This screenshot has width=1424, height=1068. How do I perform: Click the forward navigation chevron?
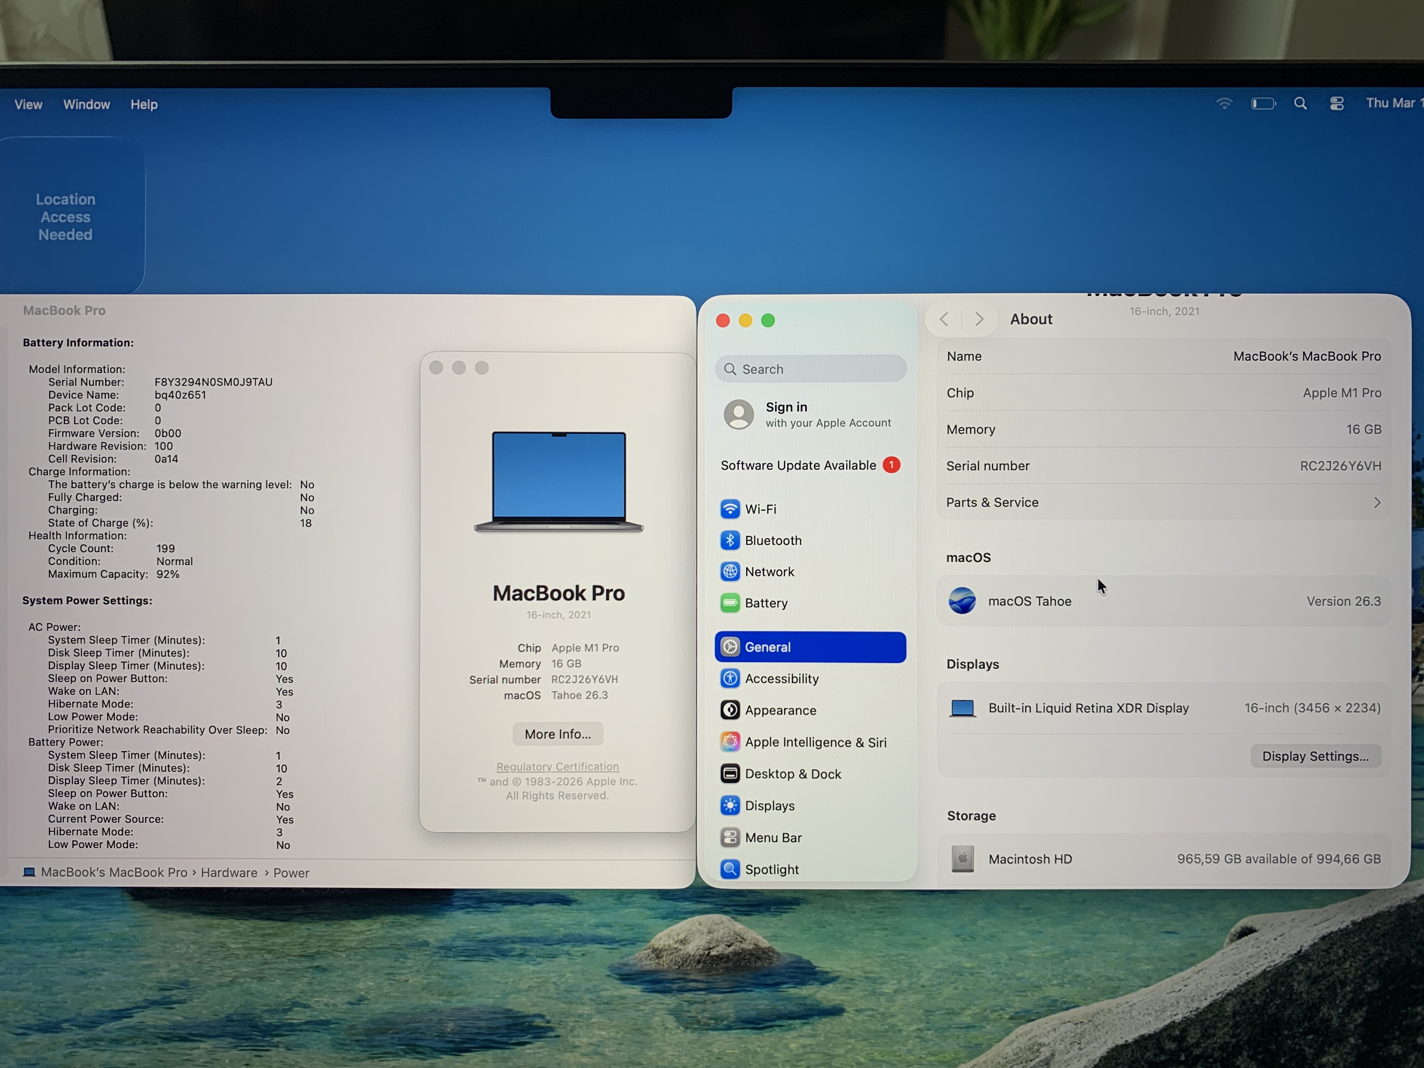979,319
